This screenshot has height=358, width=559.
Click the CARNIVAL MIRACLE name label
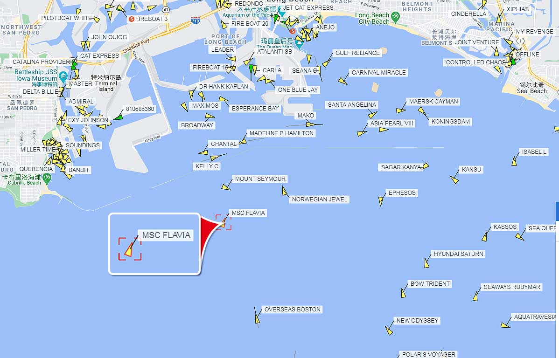coord(378,73)
